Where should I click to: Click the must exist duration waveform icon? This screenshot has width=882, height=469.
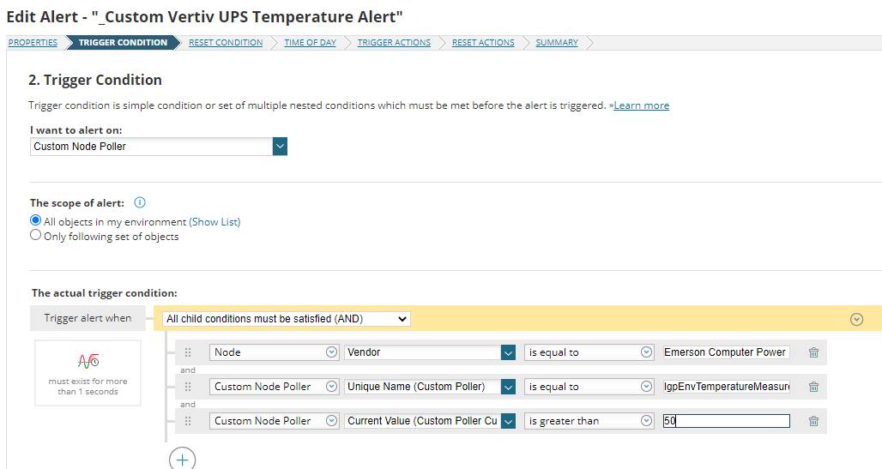coord(88,362)
